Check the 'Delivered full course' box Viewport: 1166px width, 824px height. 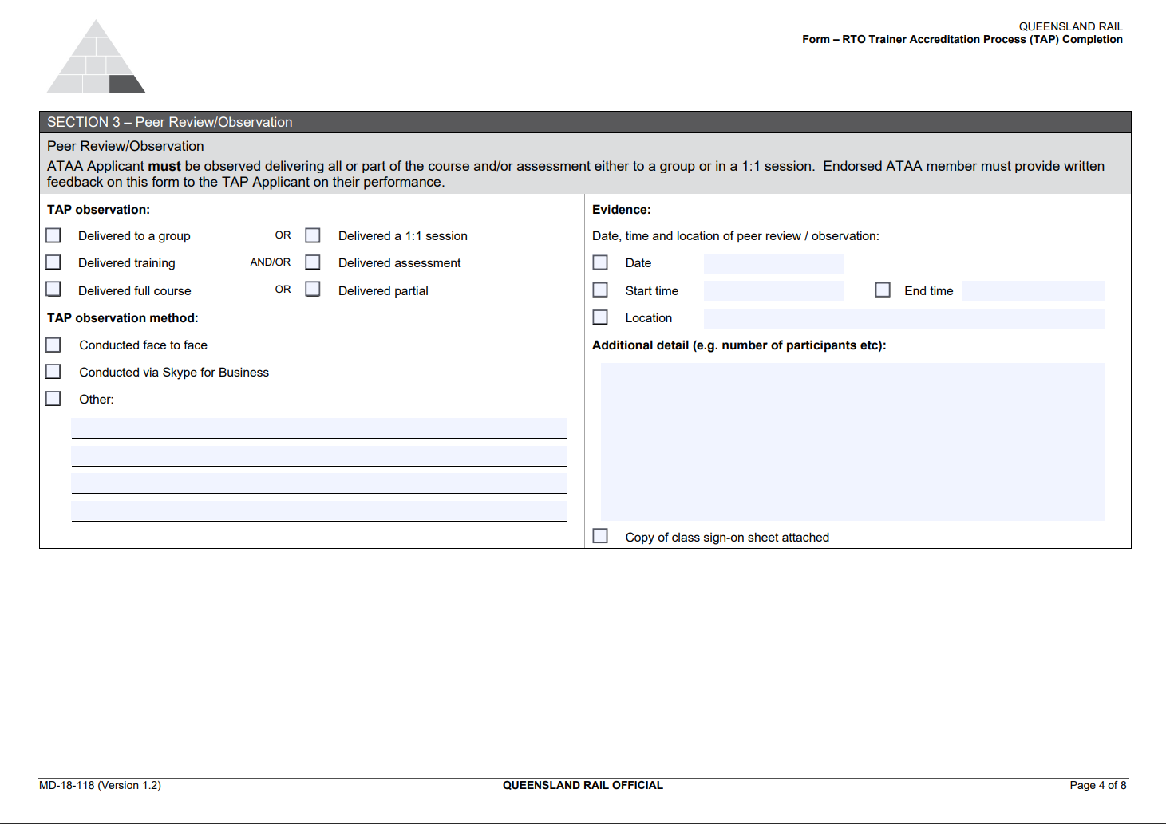pos(53,289)
